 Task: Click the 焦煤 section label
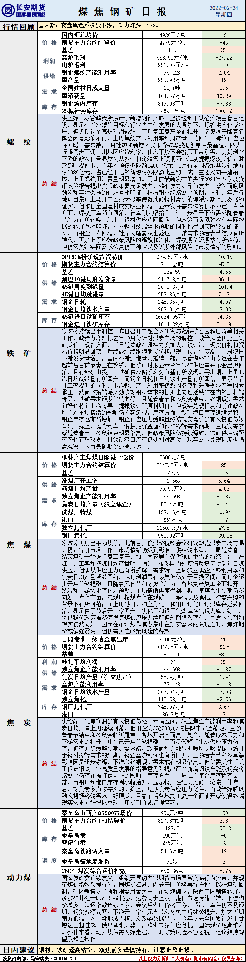tap(19, 545)
